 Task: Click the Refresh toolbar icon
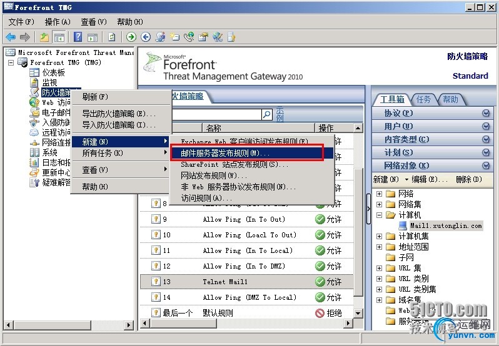coord(112,37)
